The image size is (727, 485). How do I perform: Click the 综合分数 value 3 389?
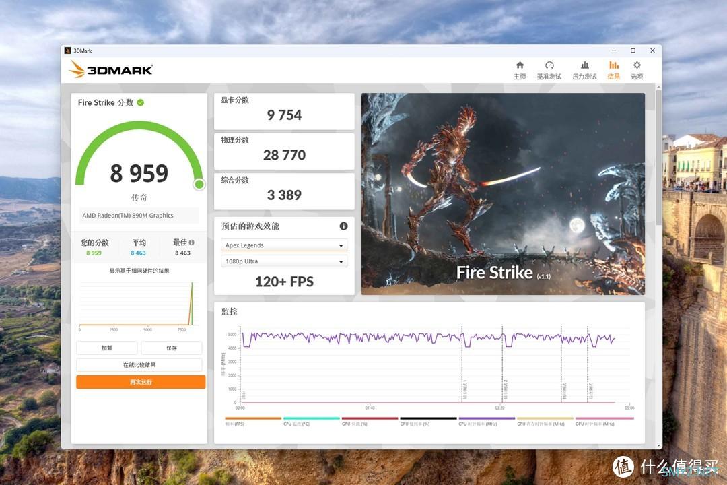(x=284, y=195)
